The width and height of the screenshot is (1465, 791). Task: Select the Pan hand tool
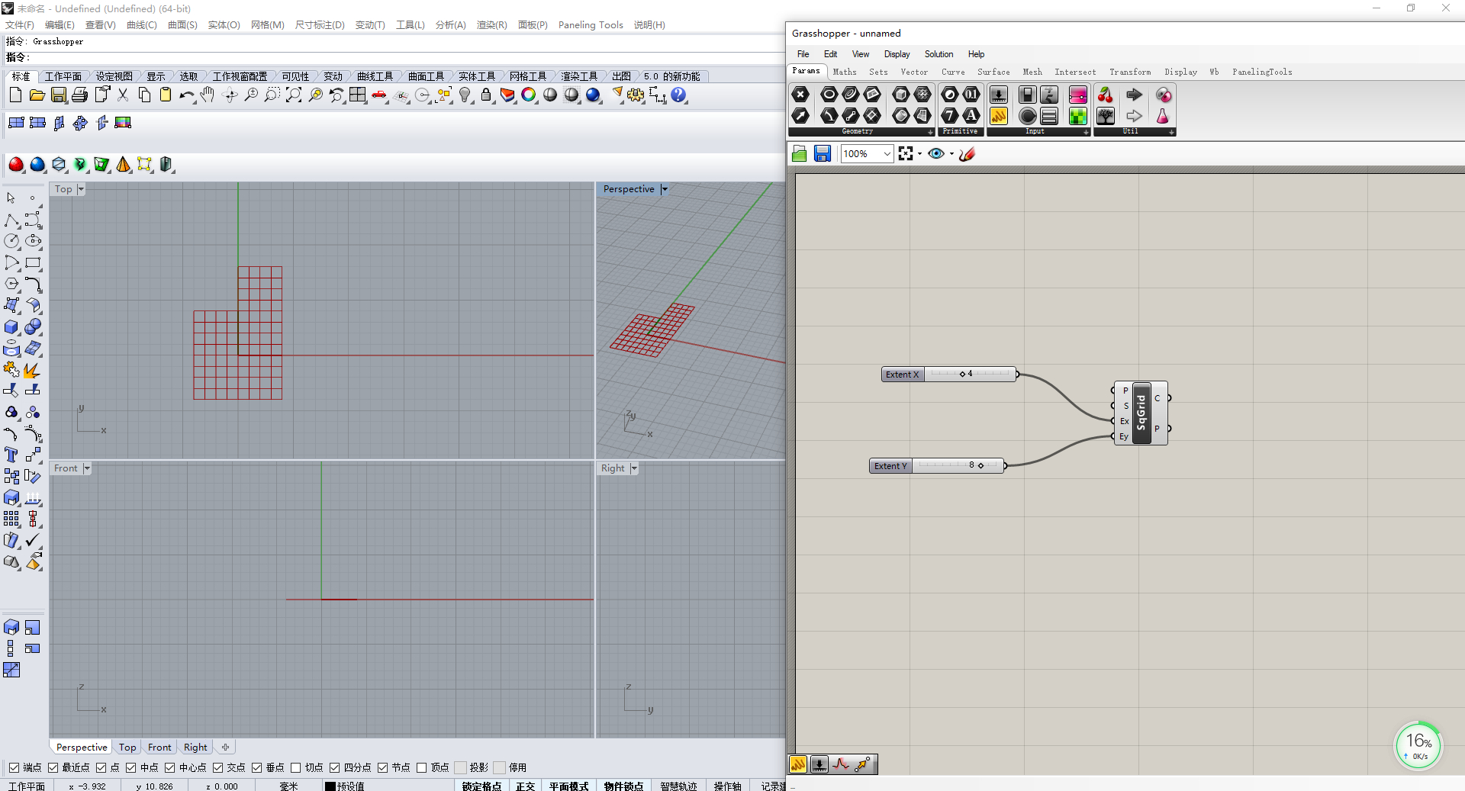coord(208,95)
